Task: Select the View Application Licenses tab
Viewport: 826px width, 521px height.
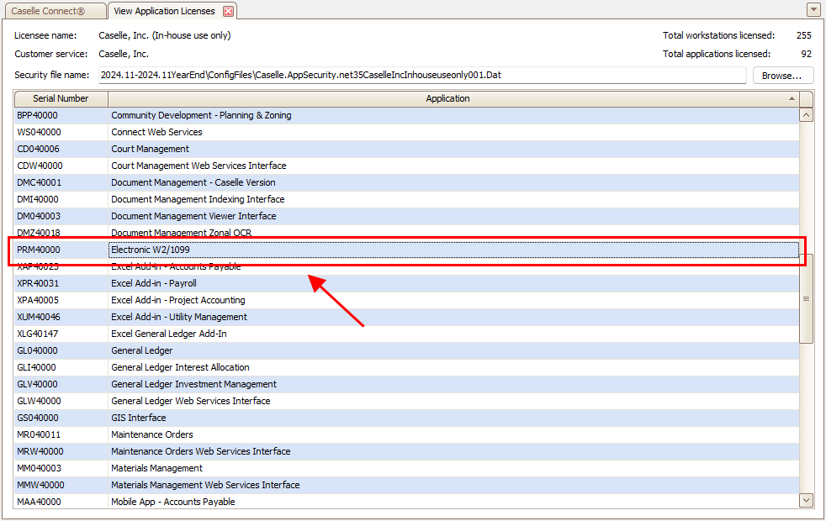Action: coord(164,11)
